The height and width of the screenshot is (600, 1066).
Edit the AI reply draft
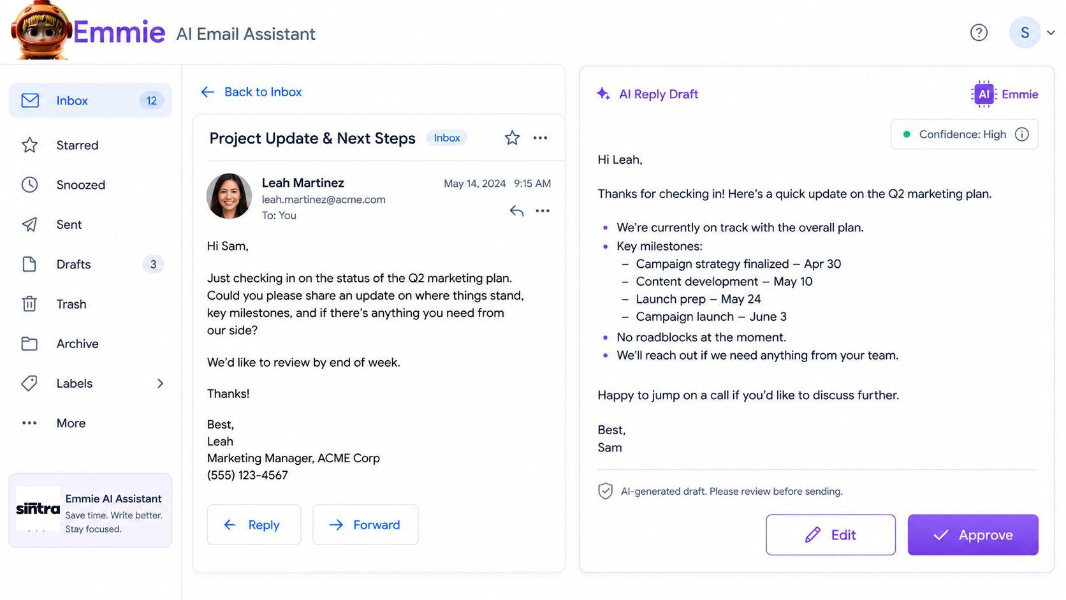coord(831,535)
